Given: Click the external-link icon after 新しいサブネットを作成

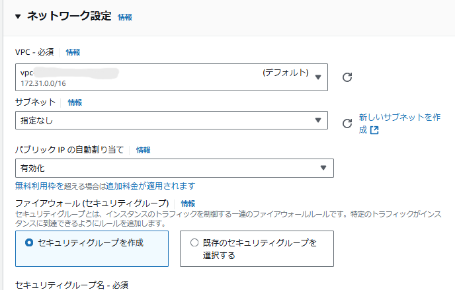Looking at the screenshot, I should [374, 130].
